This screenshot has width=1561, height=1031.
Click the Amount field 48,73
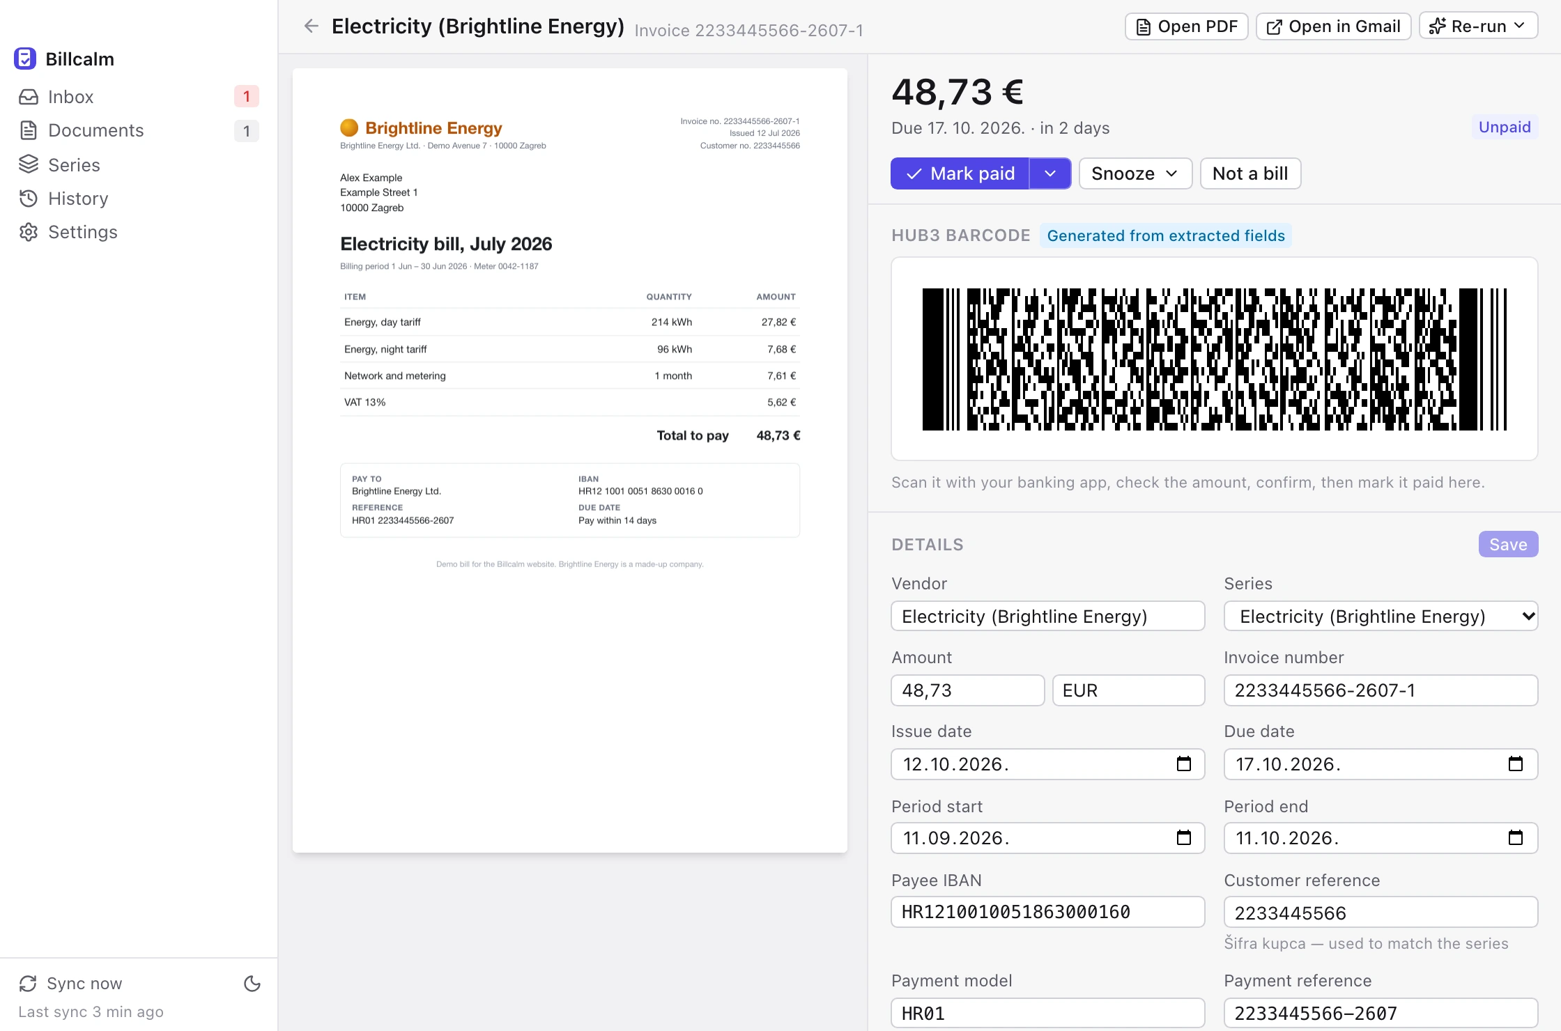[x=967, y=690]
